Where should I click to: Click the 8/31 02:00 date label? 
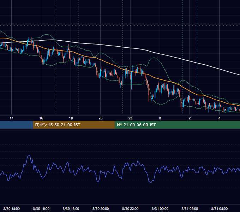(x=190, y=208)
